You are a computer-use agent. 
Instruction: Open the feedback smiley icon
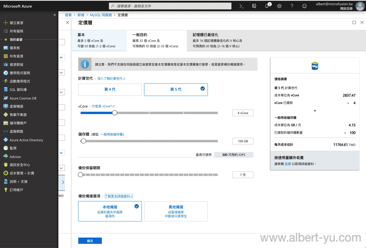[304, 6]
